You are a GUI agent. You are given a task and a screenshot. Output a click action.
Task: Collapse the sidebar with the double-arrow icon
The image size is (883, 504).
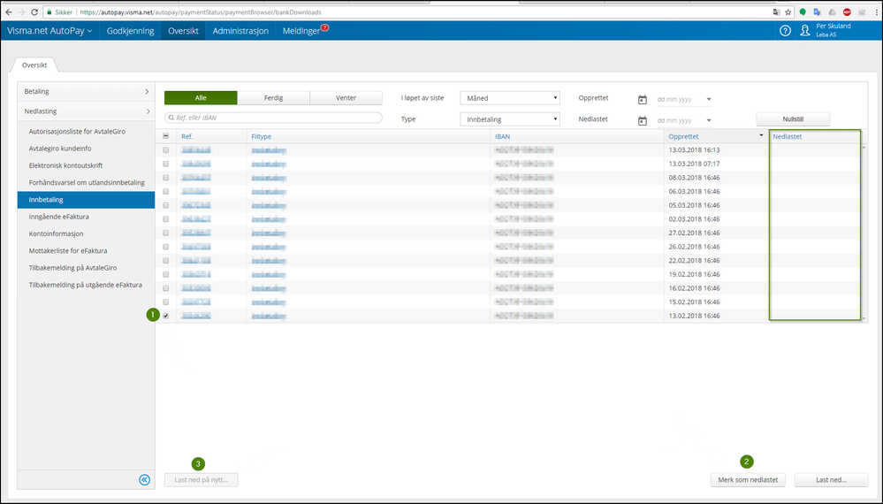[145, 480]
